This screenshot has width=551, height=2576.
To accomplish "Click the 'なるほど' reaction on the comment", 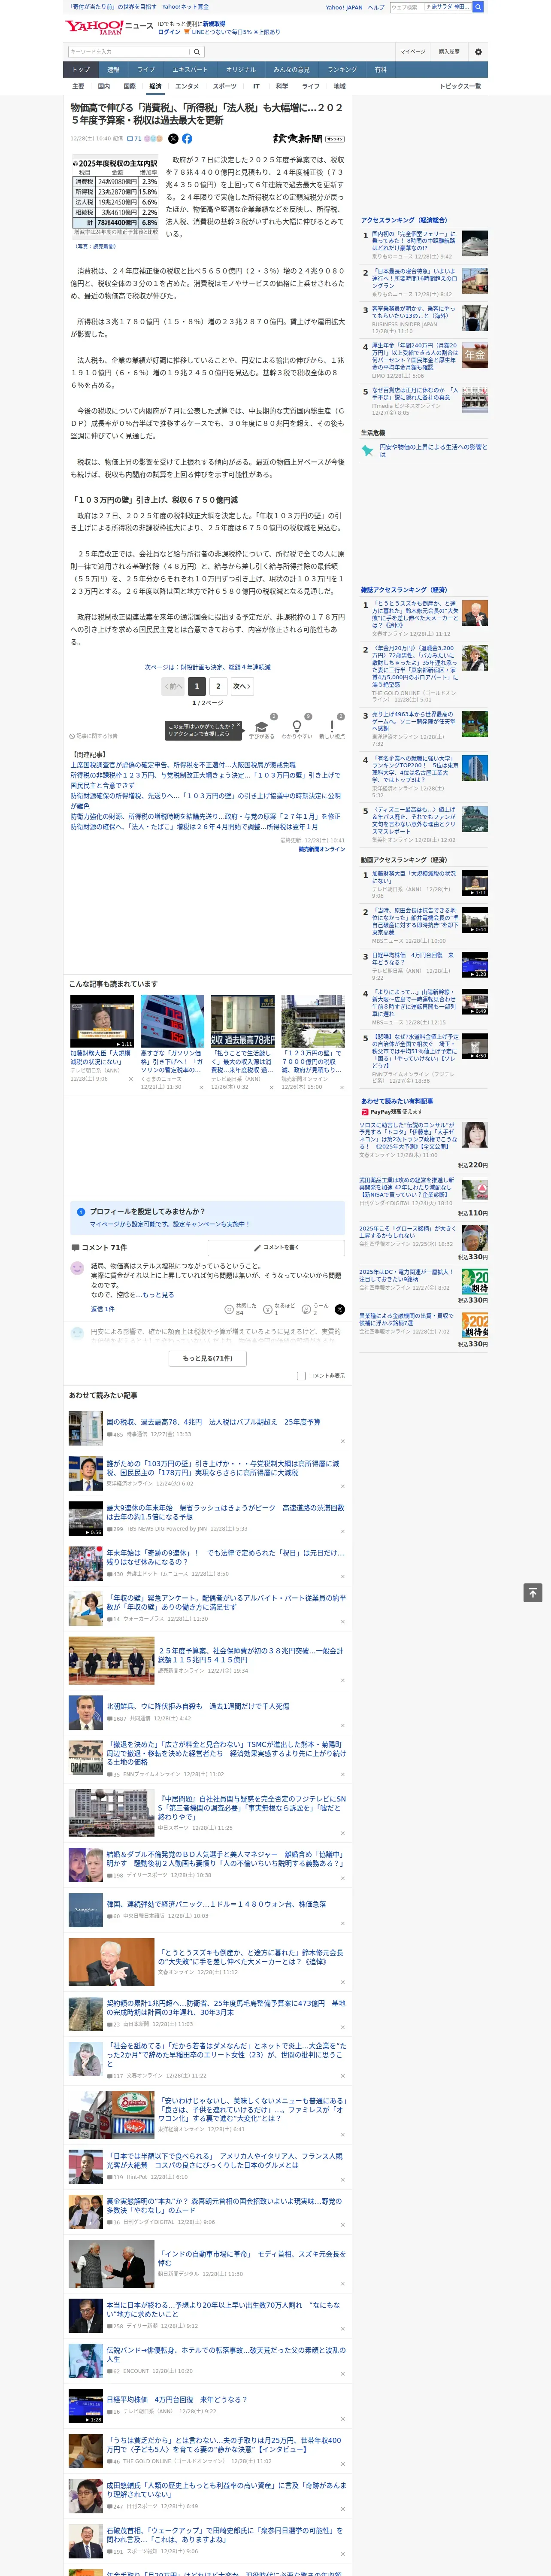I will [x=279, y=1309].
